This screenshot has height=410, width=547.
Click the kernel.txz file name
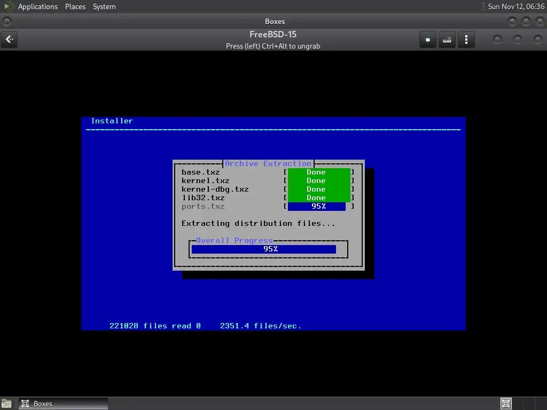pyautogui.click(x=206, y=180)
